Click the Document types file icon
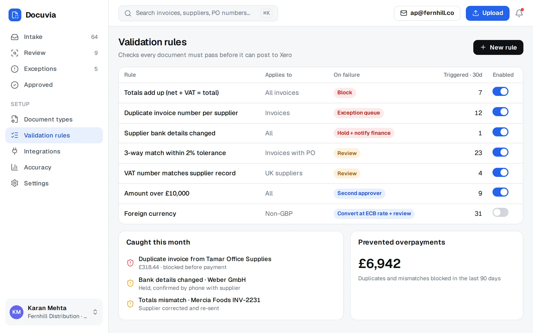 coord(15,119)
